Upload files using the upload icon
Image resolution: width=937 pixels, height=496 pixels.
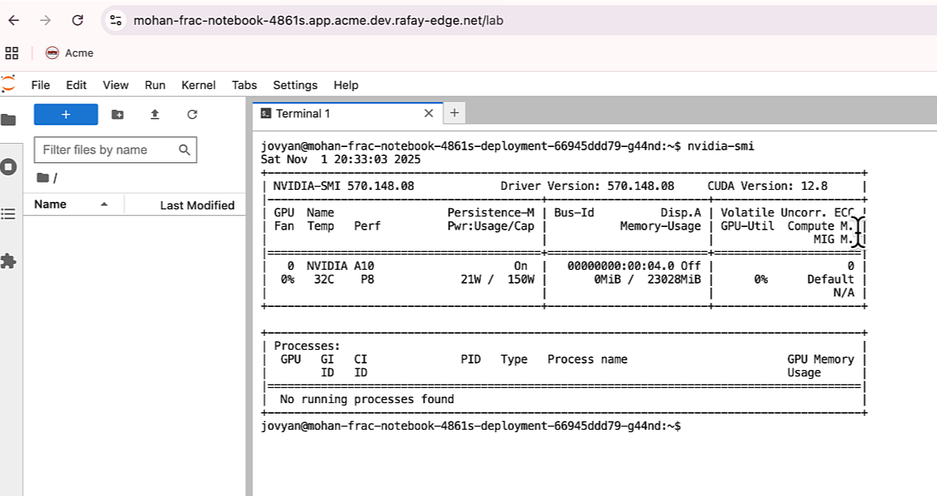coord(154,115)
